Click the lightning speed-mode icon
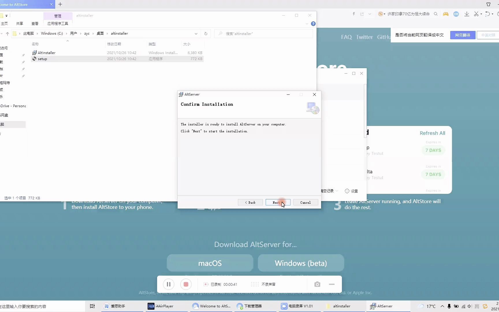Image resolution: width=499 pixels, height=312 pixels. (354, 14)
